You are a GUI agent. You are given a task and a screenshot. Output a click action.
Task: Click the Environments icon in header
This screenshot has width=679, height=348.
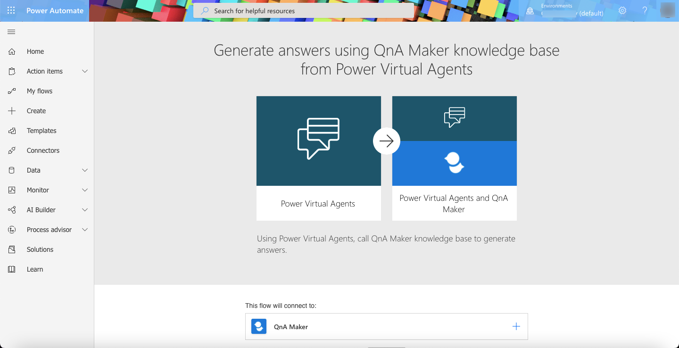[x=530, y=10]
